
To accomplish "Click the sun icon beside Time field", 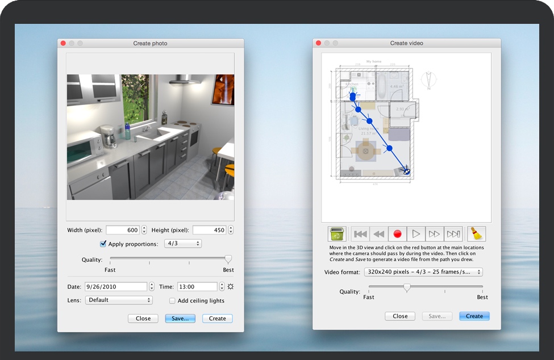I will (230, 287).
